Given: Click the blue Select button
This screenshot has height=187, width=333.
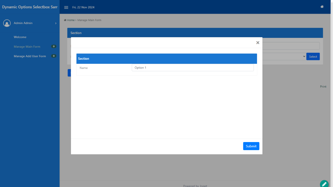Looking at the screenshot, I should coord(313,57).
